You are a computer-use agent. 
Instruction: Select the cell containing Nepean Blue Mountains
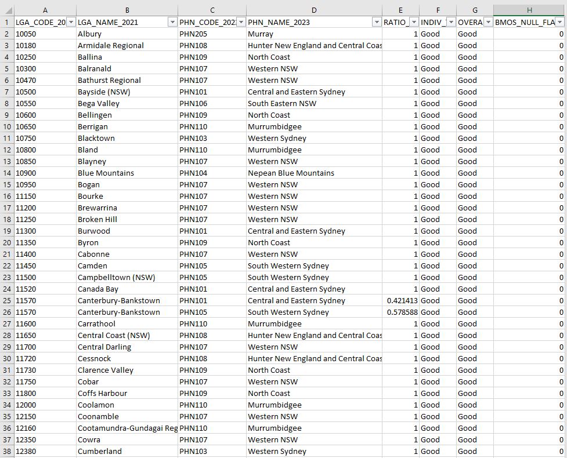tap(314, 173)
